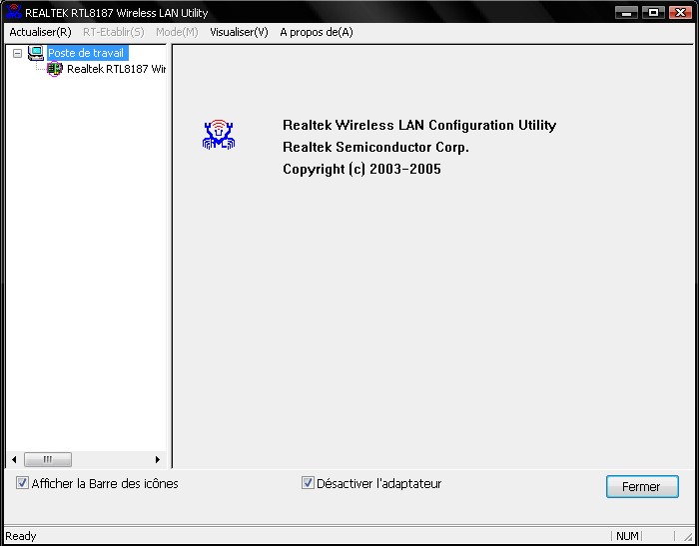Click the horizontal scrollbar thumb

pyautogui.click(x=48, y=459)
